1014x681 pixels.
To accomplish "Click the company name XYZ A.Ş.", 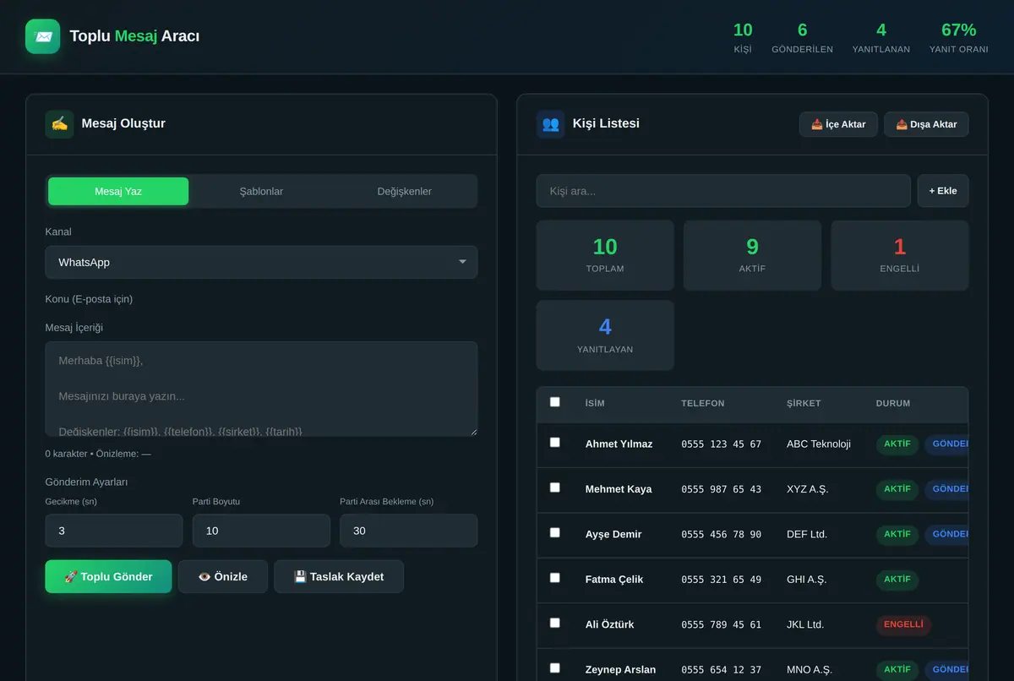I will pos(808,489).
